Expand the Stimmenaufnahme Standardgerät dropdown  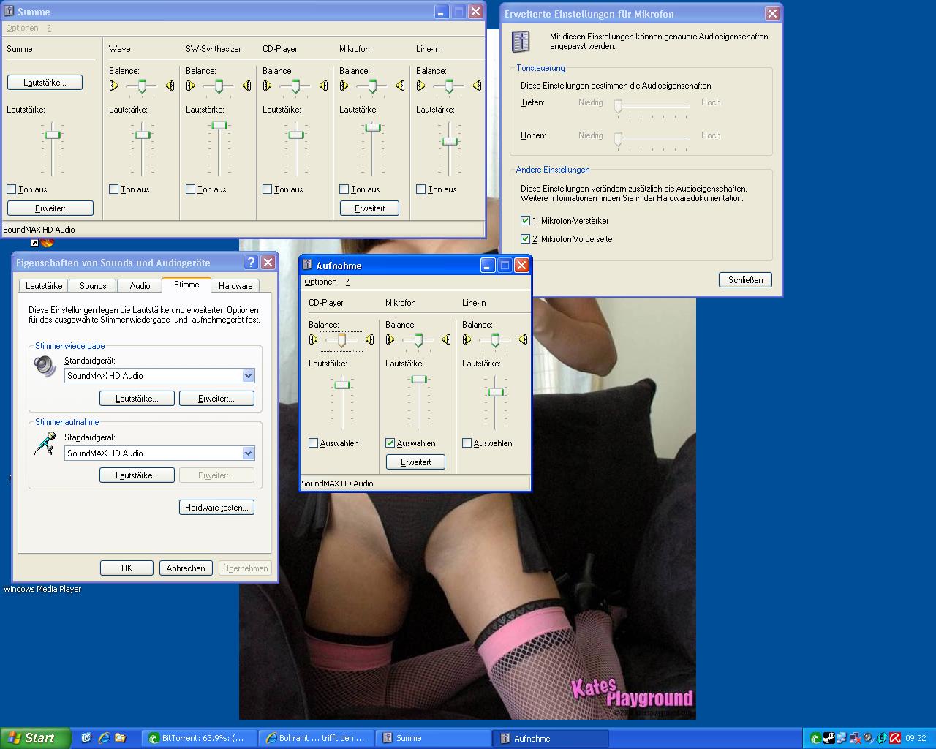[248, 453]
